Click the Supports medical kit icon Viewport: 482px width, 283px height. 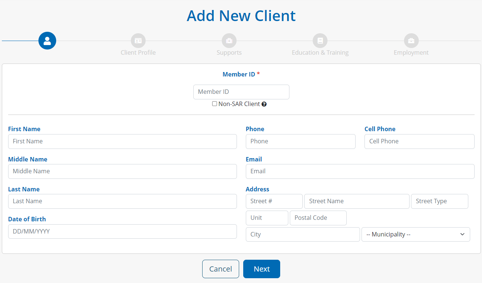coord(229,41)
